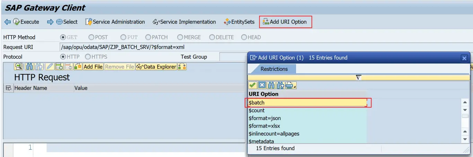The image size is (473, 157).
Task: Click the cancel X icon in popup toolbar
Action: coord(262,85)
